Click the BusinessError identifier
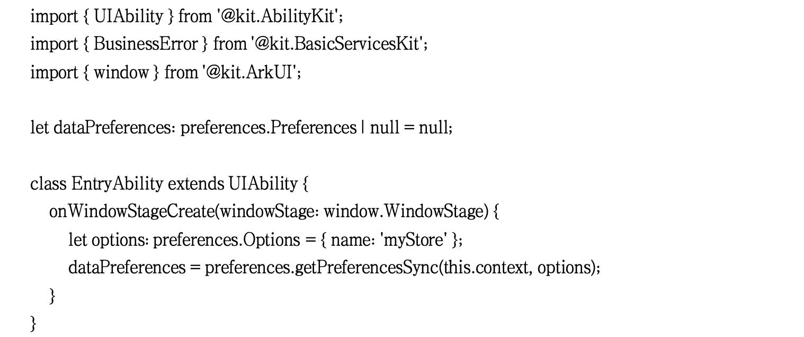The height and width of the screenshot is (337, 804). [145, 44]
